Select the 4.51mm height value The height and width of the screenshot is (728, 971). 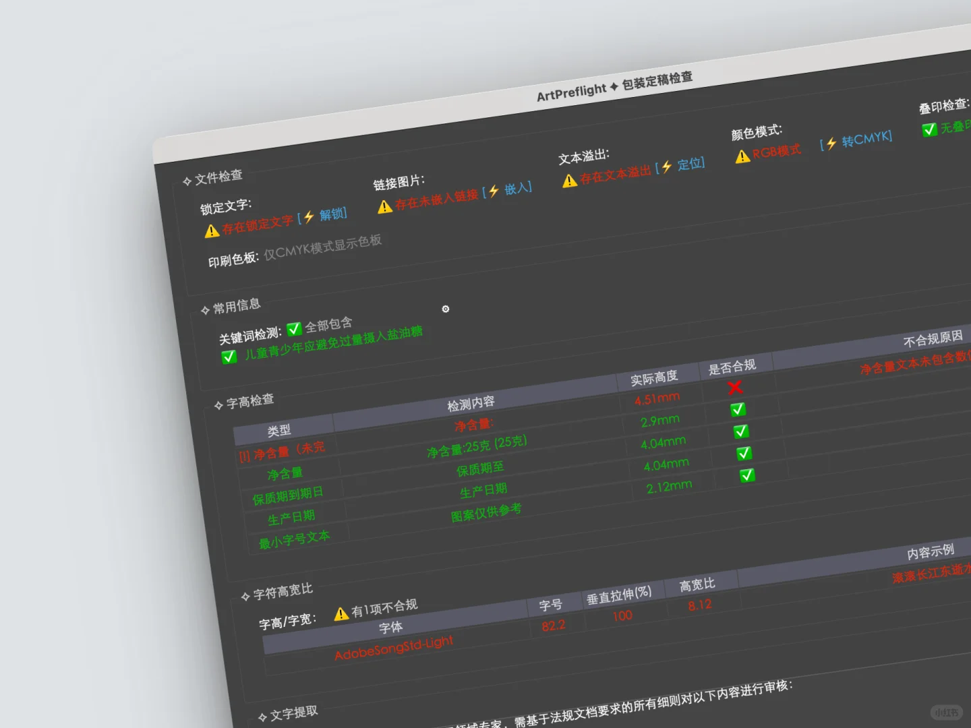pos(657,398)
